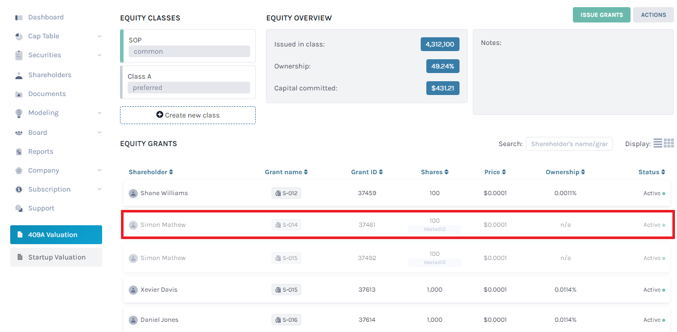Click the Dashboard icon in the sidebar

20,16
